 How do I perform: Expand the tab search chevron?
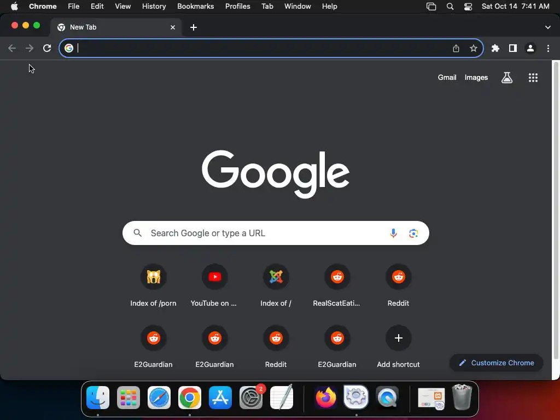pyautogui.click(x=548, y=27)
